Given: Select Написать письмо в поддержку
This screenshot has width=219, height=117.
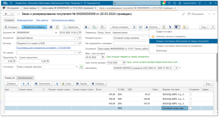Looking at the screenshot, I should tap(183, 36).
